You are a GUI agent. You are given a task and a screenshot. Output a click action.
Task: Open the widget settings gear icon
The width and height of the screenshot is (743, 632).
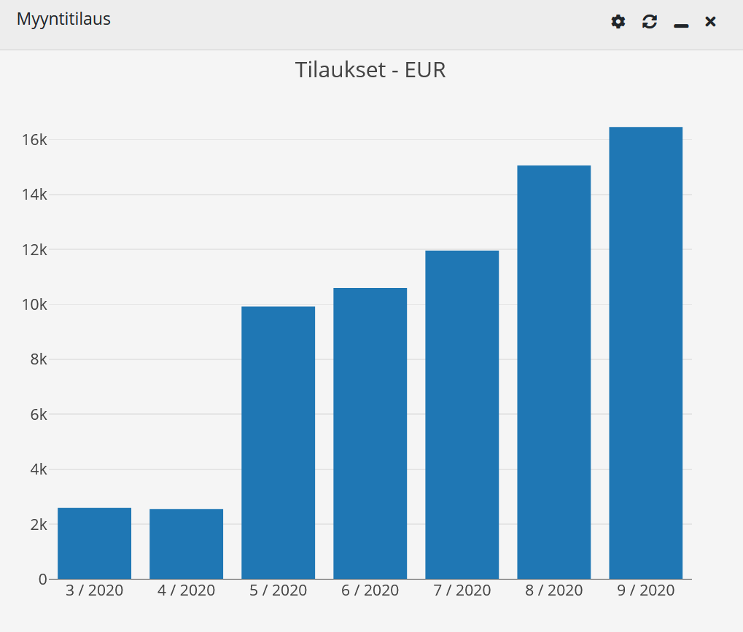(618, 22)
